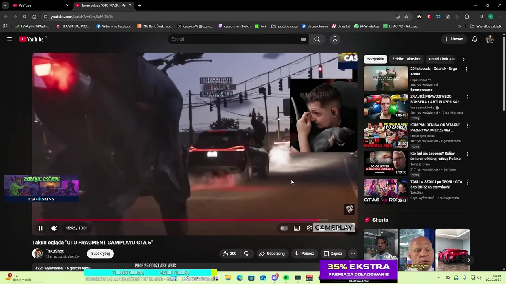Open YouTube notifications bell
506x284 pixels.
[x=475, y=39]
